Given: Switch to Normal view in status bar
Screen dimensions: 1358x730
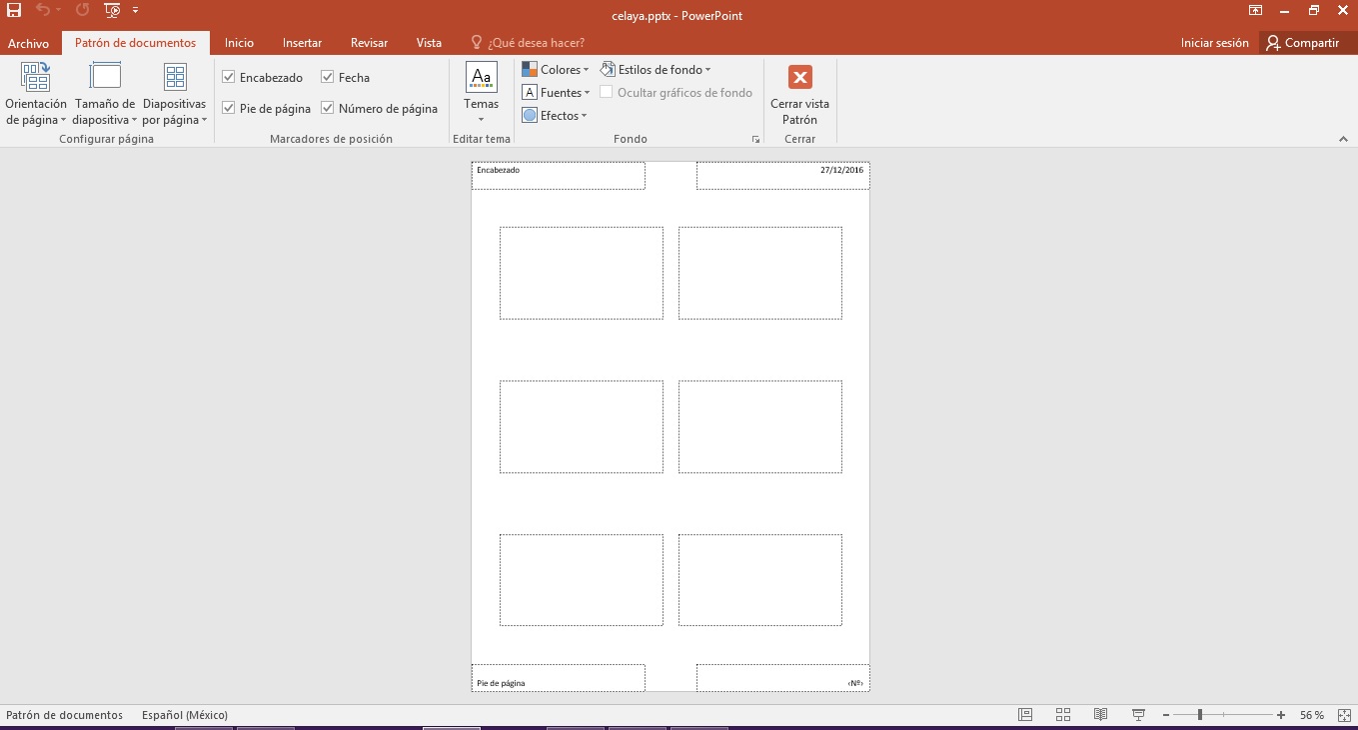Looking at the screenshot, I should pos(1025,715).
